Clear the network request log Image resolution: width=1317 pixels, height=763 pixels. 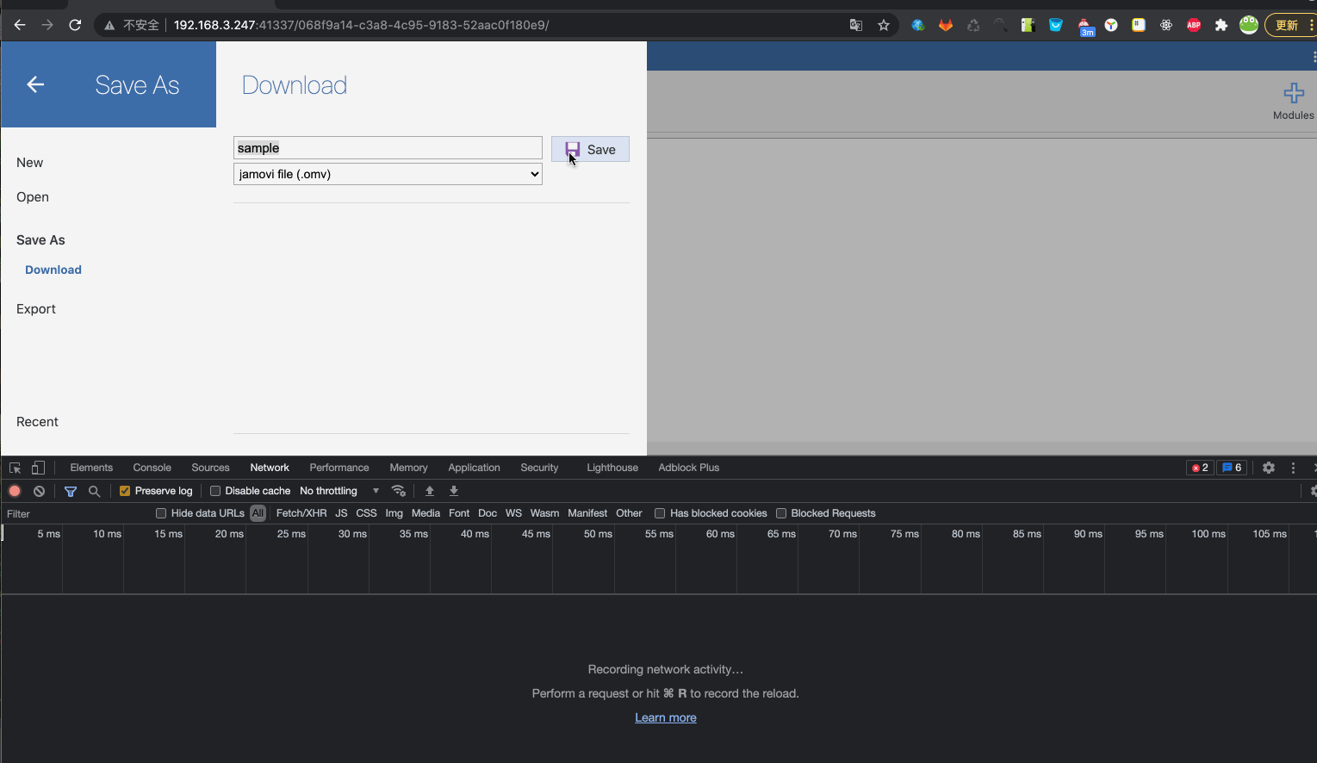click(x=39, y=491)
